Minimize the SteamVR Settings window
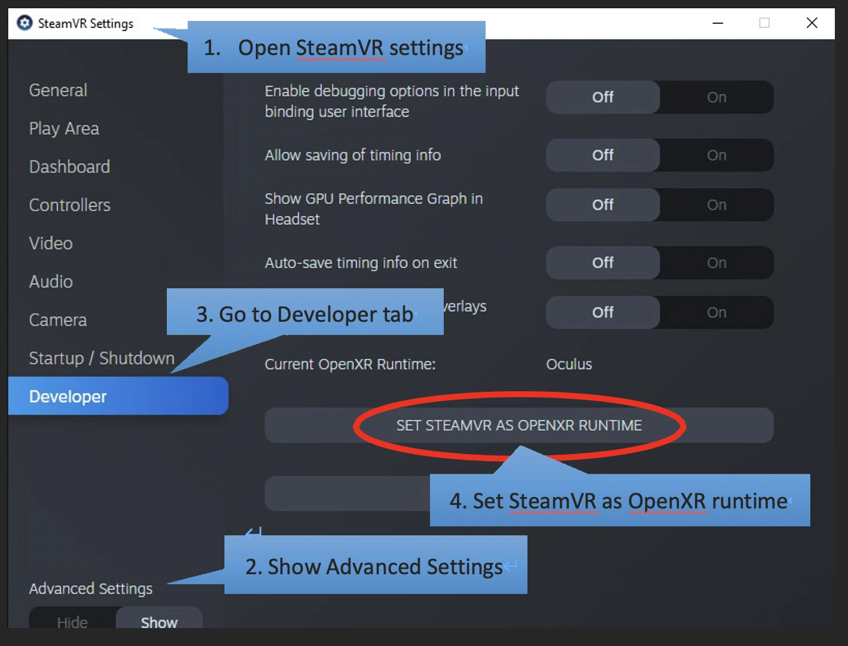The width and height of the screenshot is (848, 646). (x=718, y=23)
